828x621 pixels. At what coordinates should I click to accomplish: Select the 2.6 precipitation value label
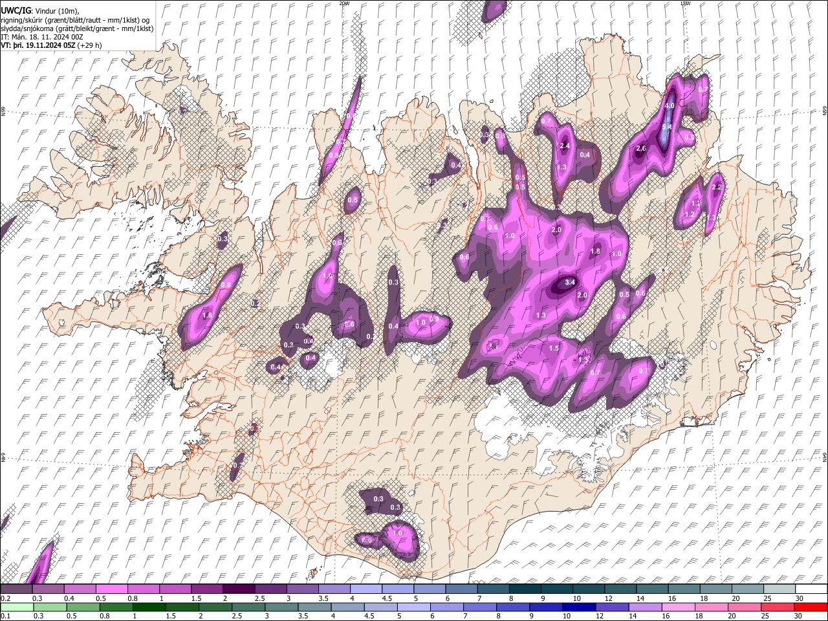coord(641,149)
